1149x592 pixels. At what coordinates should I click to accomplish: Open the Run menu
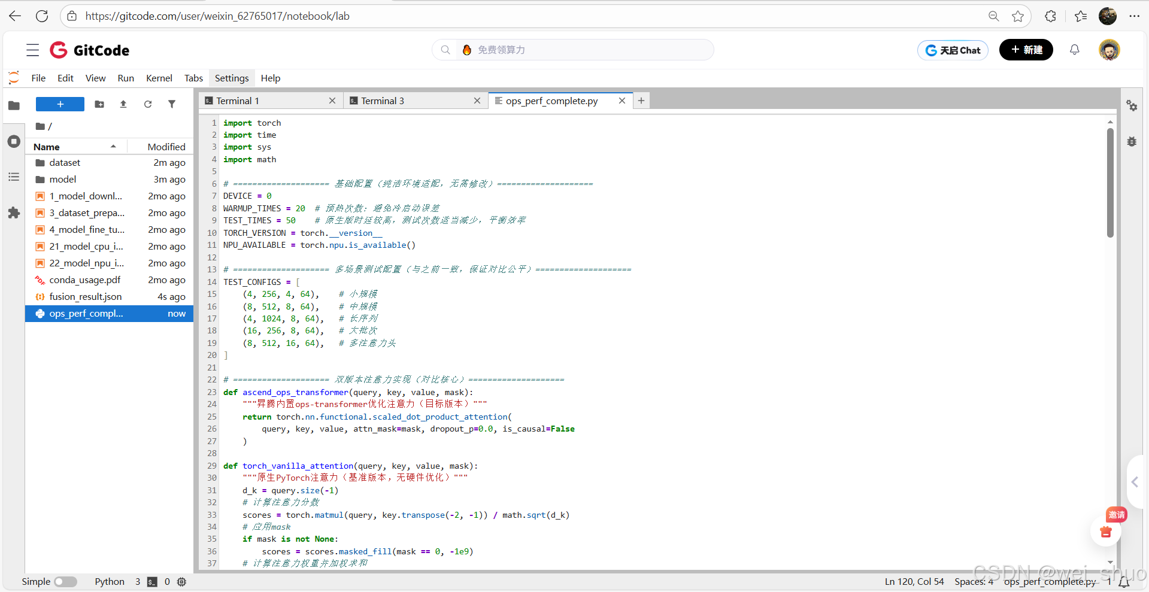[x=126, y=78]
